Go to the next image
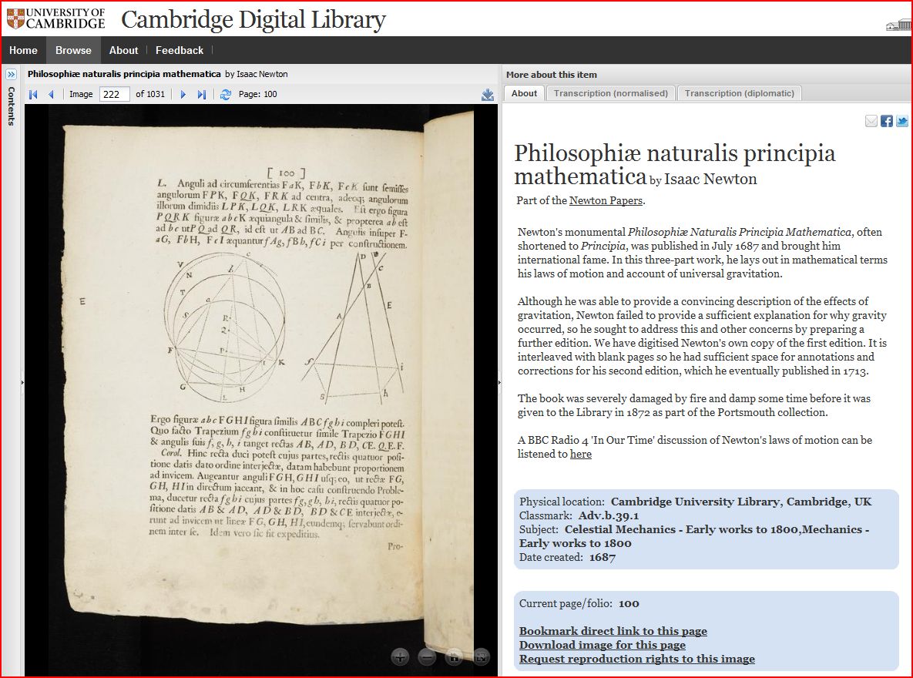 coord(183,94)
